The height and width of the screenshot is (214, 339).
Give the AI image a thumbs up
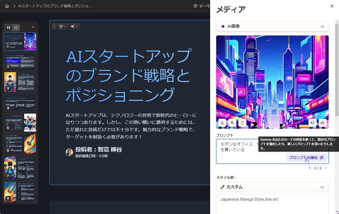pyautogui.click(x=323, y=123)
